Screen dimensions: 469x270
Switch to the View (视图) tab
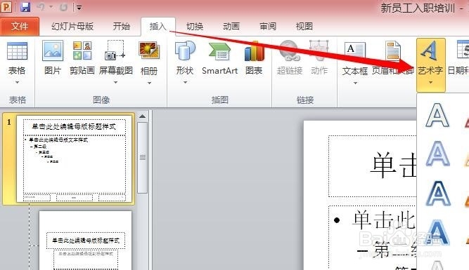click(x=304, y=26)
